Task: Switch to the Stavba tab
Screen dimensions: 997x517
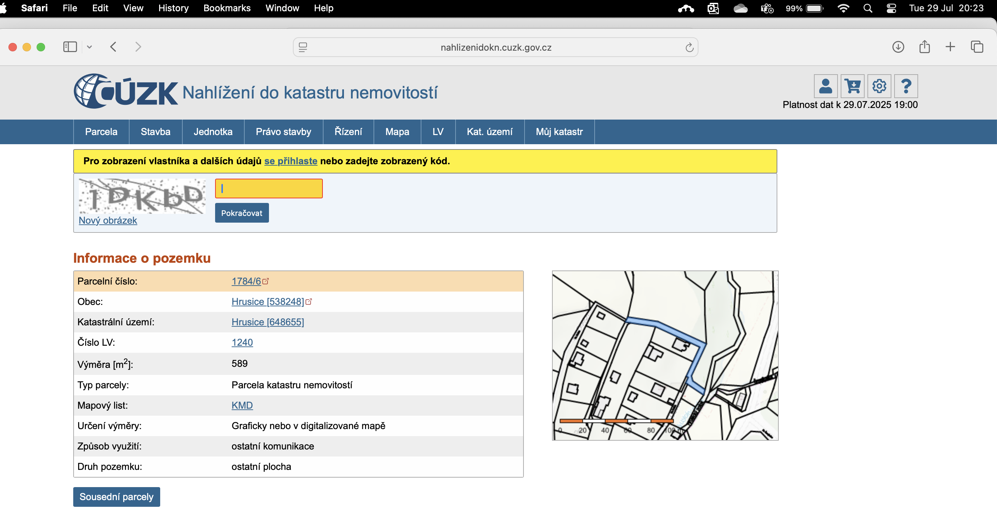Action: [155, 132]
